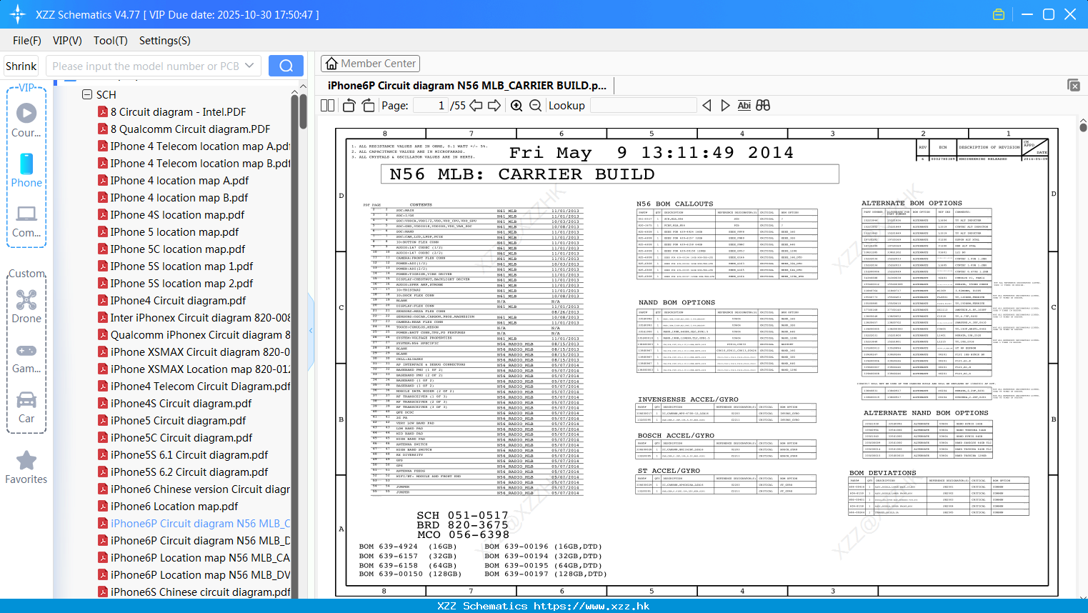The width and height of the screenshot is (1088, 613).
Task: Click the yellow VIP store icon in title bar
Action: tap(999, 14)
